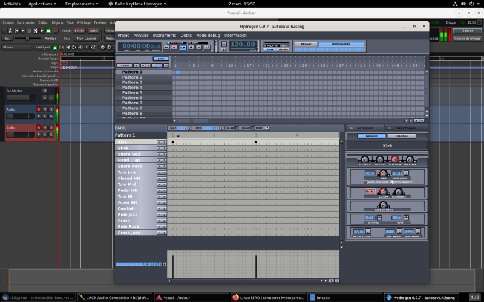
Task: Open the Instruments menu in Hydrogen
Action: click(x=164, y=36)
